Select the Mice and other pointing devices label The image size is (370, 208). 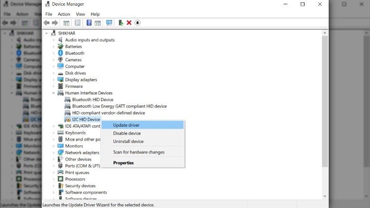83,139
